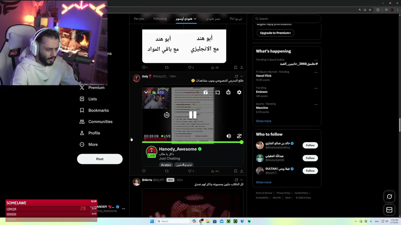Click the green progress bar end handle
The height and width of the screenshot is (225, 401).
click(x=242, y=142)
